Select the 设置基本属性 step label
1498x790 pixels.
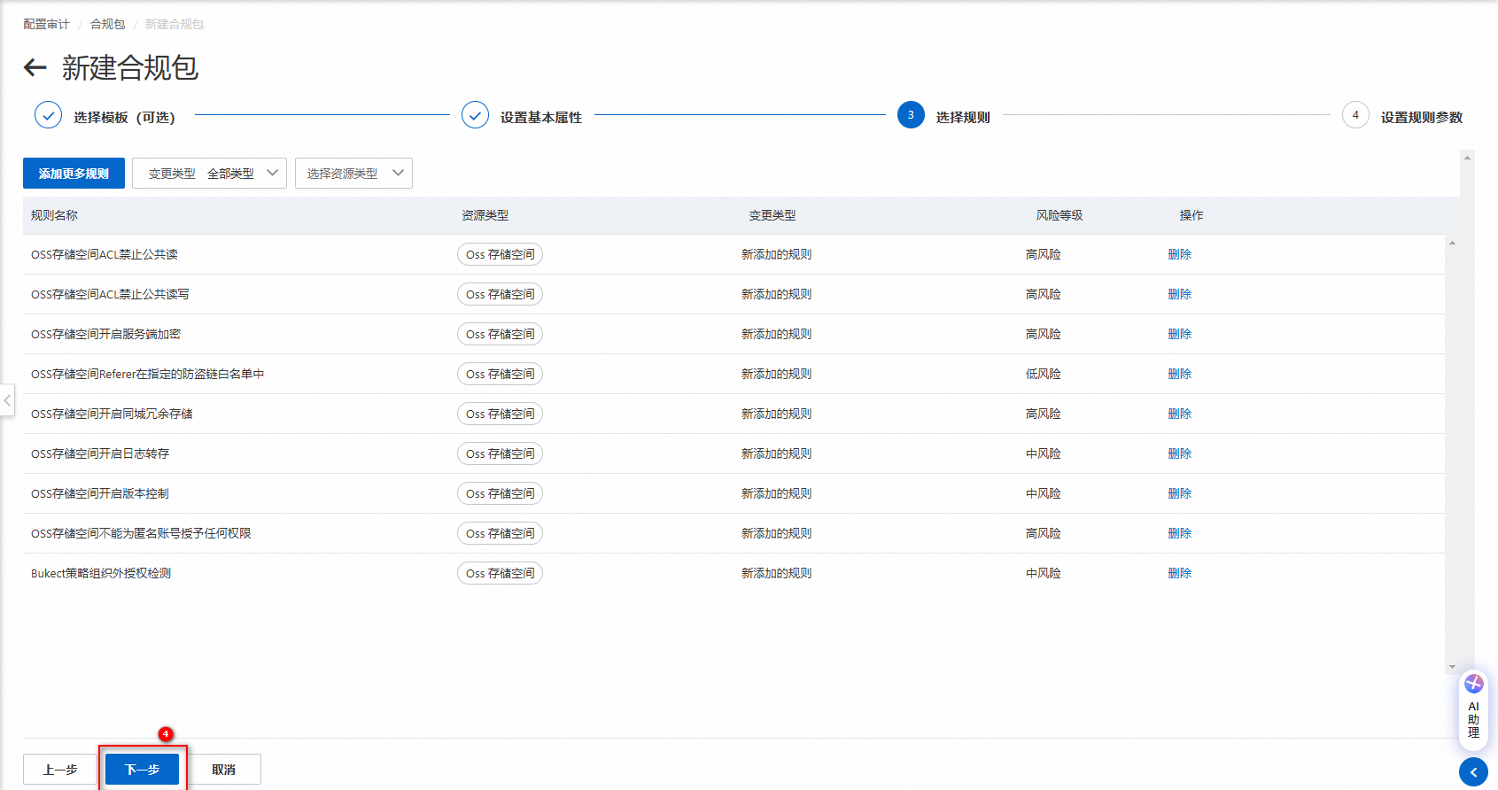pos(541,118)
